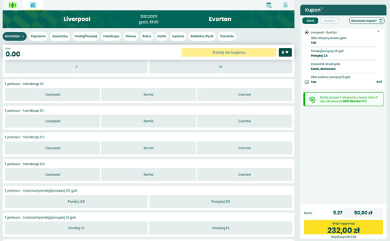Select the Handicapy category tab

coord(111,36)
